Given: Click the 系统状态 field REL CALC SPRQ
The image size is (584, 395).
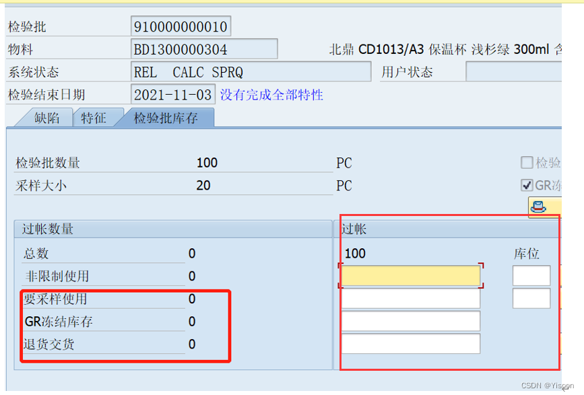Looking at the screenshot, I should (x=251, y=72).
